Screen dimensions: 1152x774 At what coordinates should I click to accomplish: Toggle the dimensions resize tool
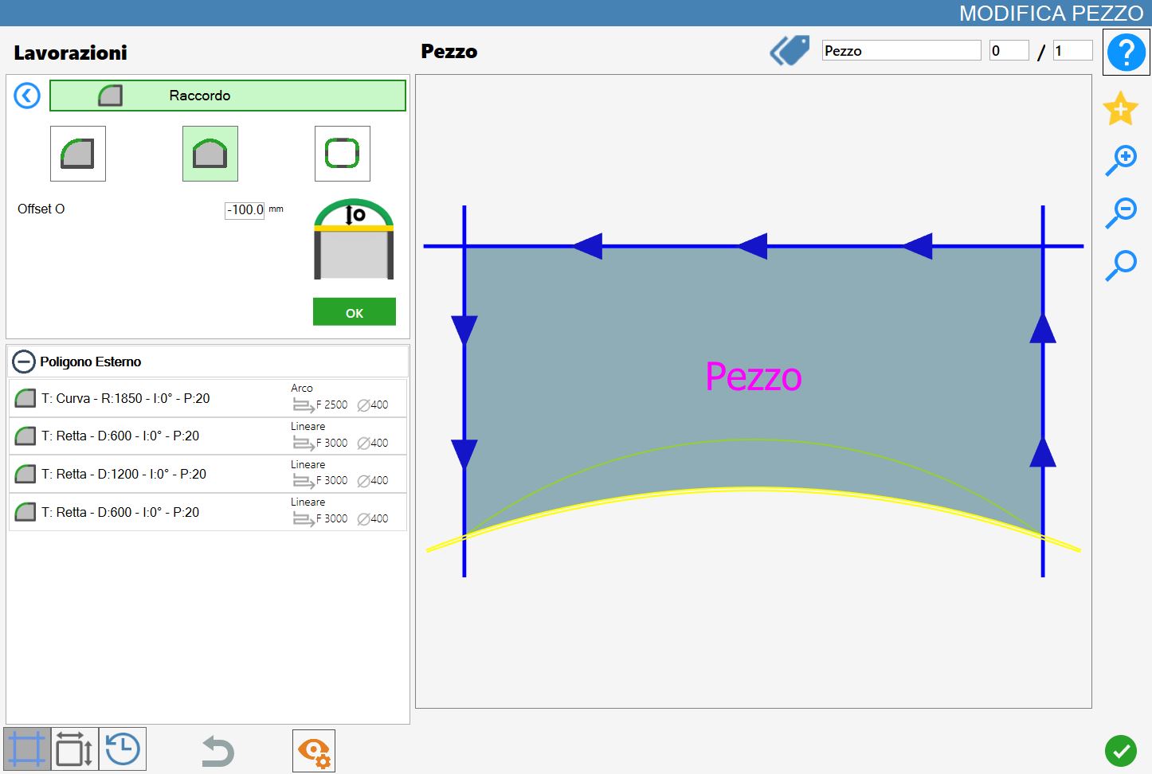click(75, 749)
